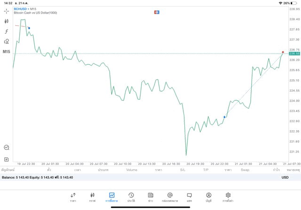This screenshot has width=301, height=210.
Task: Switch to the History tab
Action: coord(131,196)
